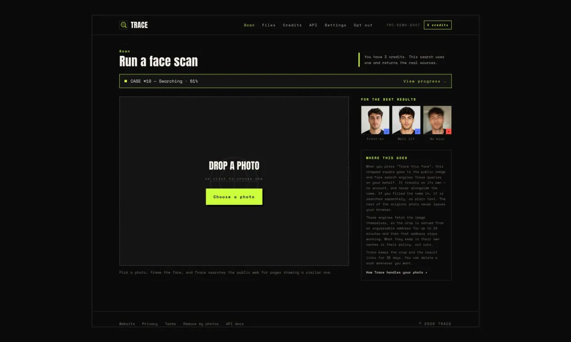Click the WHERE THIS GOES heading
This screenshot has height=342, width=571.
(x=387, y=158)
